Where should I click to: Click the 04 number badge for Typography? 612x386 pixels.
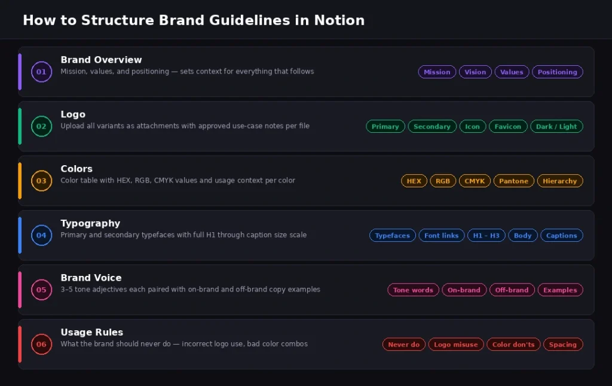pyautogui.click(x=41, y=235)
